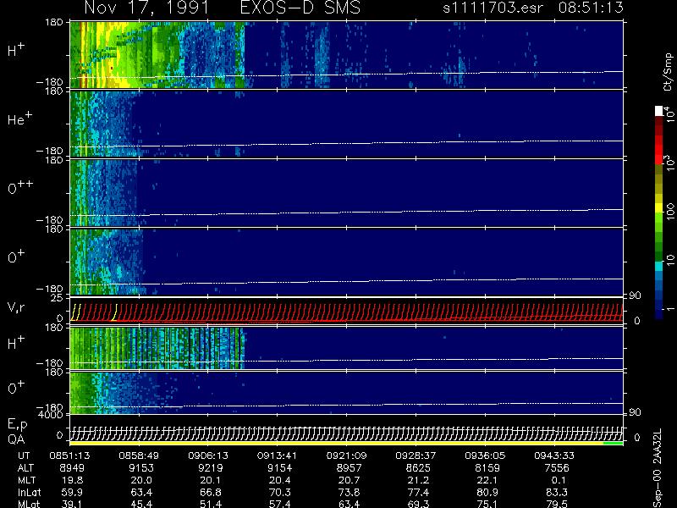Viewport: 677px width, 508px height.
Task: Click the 'E,p' panel label
Action: tap(17, 425)
